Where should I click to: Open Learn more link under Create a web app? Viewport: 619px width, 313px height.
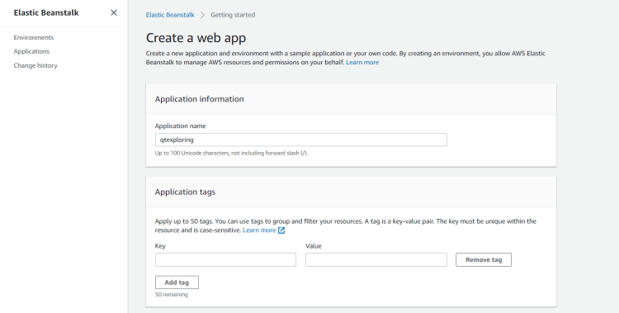click(x=362, y=63)
